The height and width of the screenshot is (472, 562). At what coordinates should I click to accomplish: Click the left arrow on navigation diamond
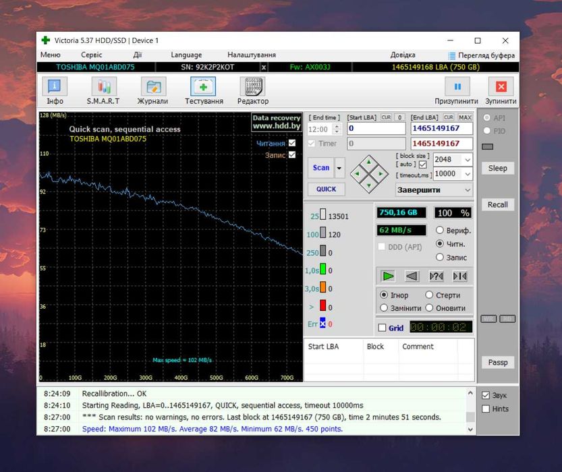(x=357, y=174)
